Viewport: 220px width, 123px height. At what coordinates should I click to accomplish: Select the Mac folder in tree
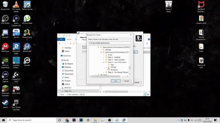(112, 65)
